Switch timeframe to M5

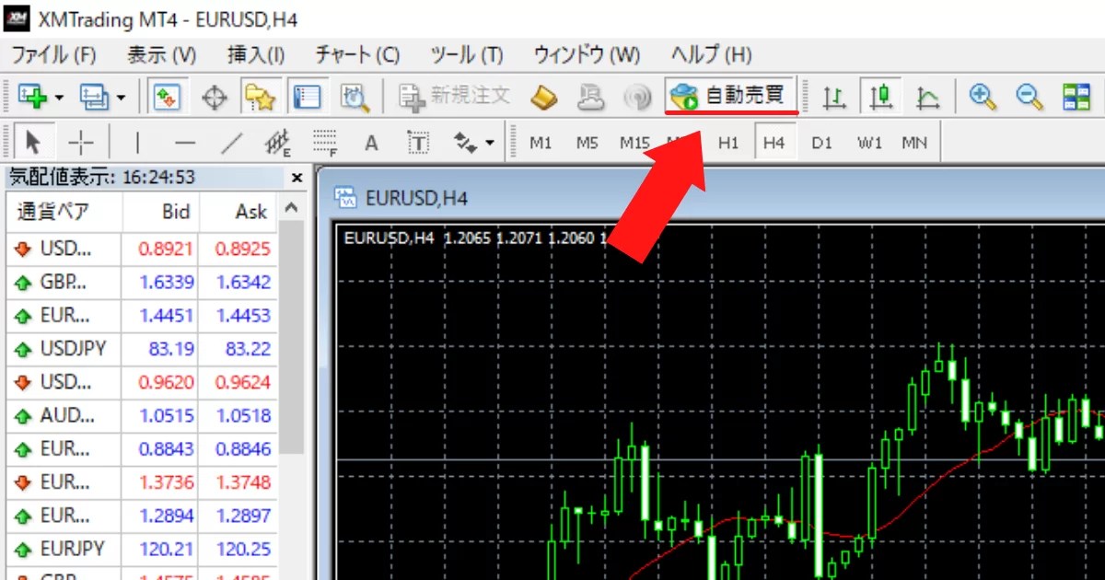tap(587, 143)
